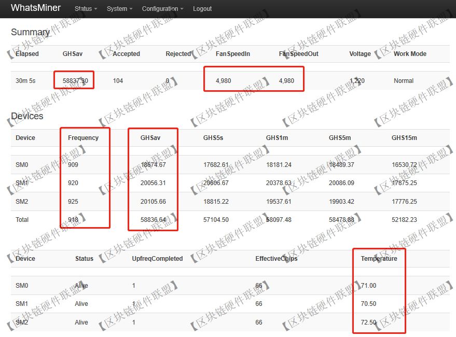456x337 pixels.
Task: Select the SM2 GHS1m value 19537.61
Action: [279, 202]
